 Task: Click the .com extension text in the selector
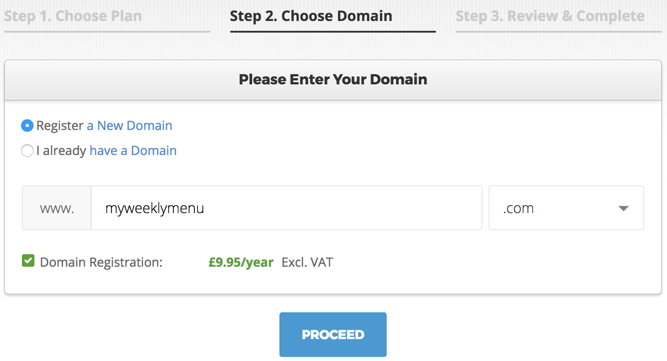click(x=519, y=209)
